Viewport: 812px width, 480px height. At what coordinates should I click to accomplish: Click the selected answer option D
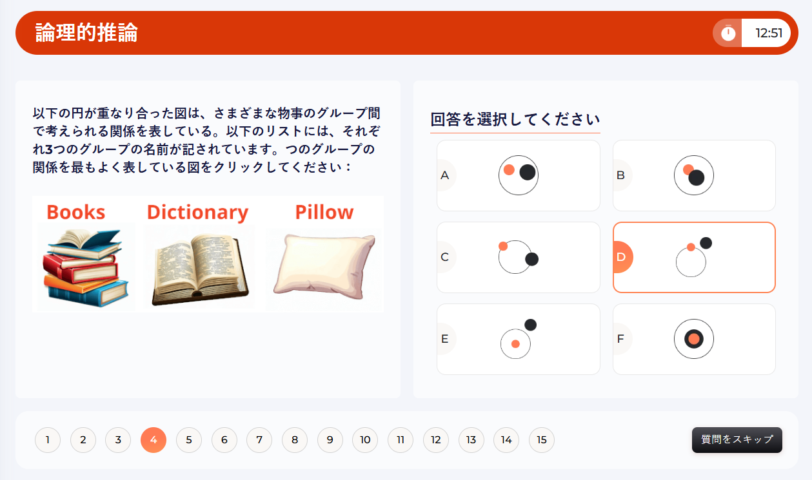tap(694, 257)
